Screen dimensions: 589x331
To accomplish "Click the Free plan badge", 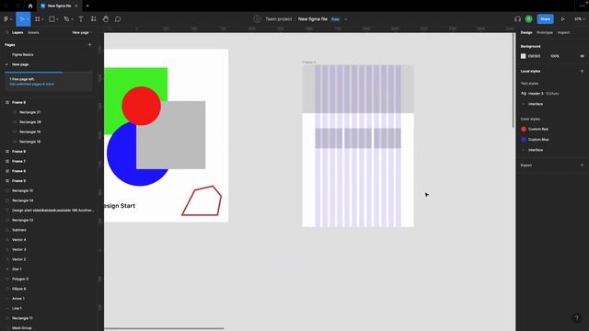I will 335,19.
